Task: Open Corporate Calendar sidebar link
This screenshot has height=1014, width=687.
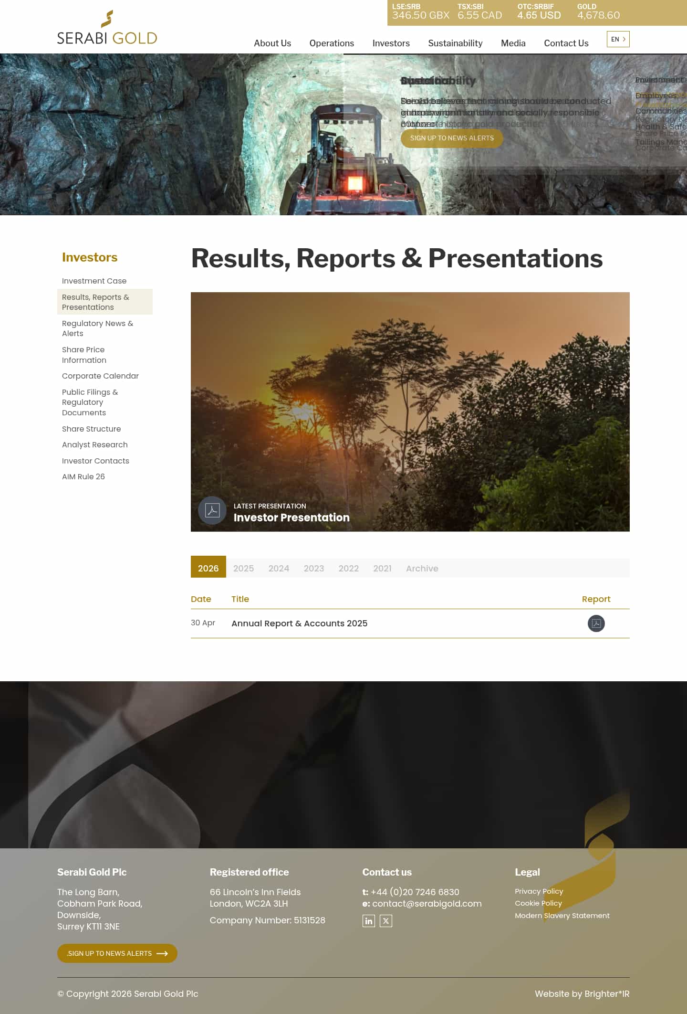Action: (x=100, y=376)
